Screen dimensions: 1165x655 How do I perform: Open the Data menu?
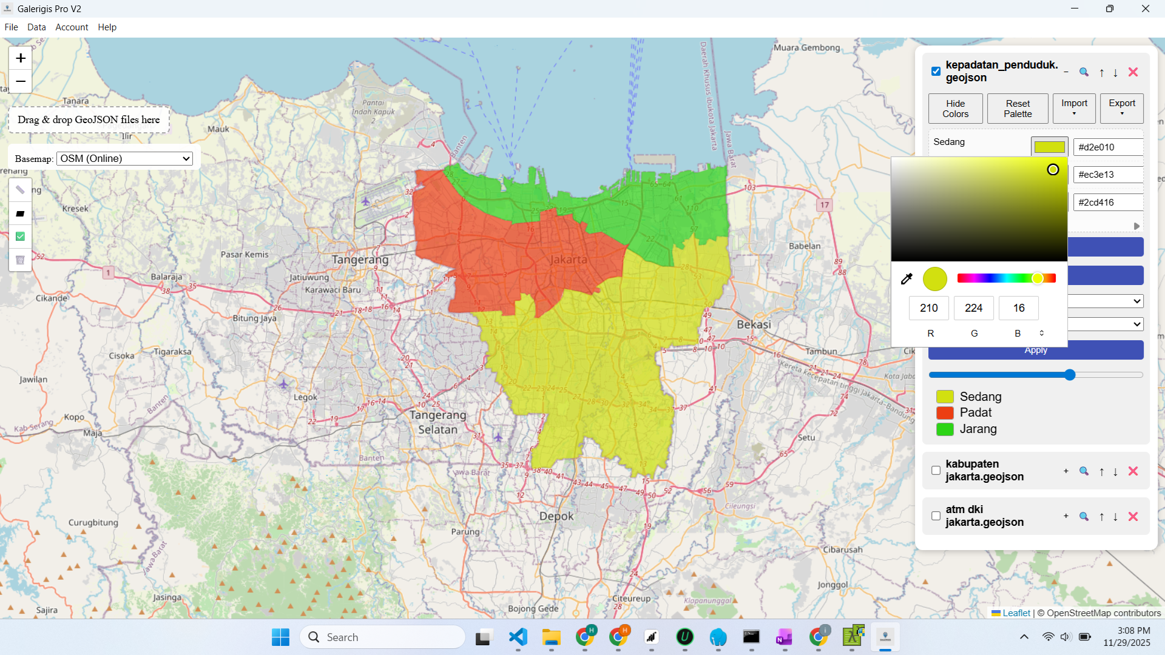pyautogui.click(x=36, y=27)
